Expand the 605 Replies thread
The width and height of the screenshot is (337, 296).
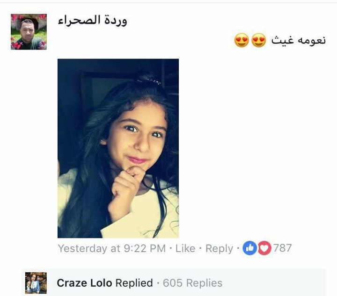pos(192,283)
